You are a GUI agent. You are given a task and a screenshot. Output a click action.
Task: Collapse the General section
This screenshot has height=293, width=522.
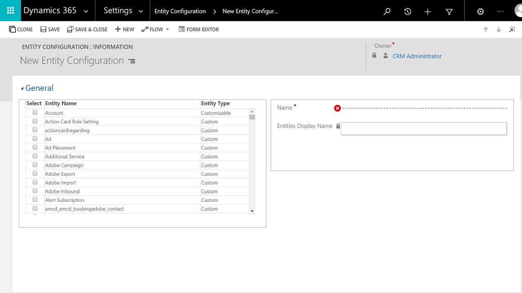click(x=22, y=88)
